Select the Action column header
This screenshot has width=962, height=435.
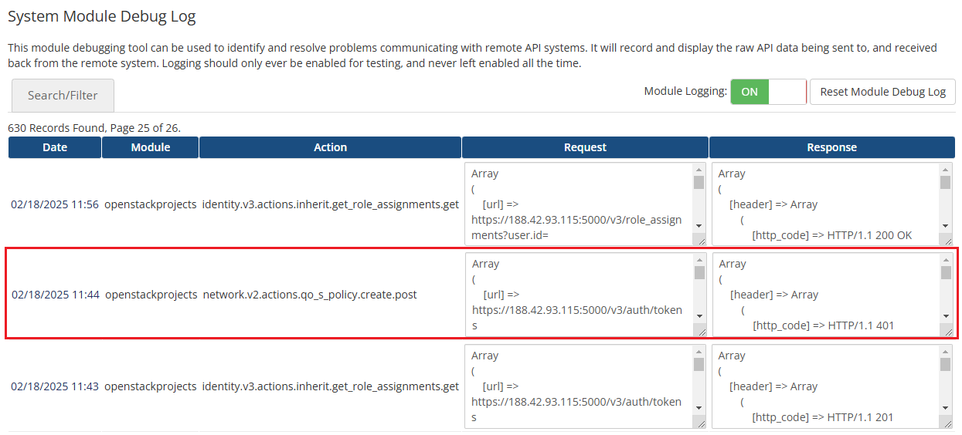331,147
